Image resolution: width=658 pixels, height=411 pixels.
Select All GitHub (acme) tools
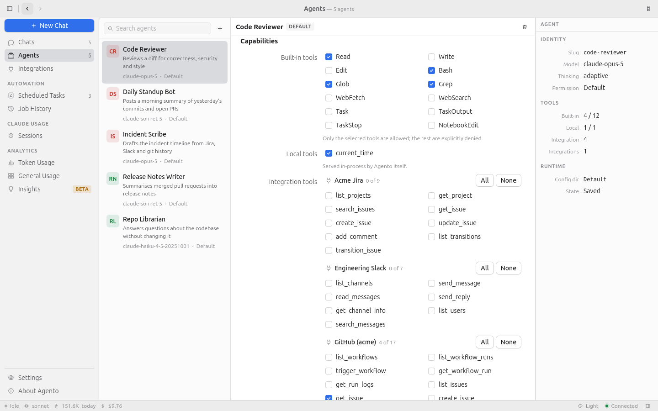point(485,342)
